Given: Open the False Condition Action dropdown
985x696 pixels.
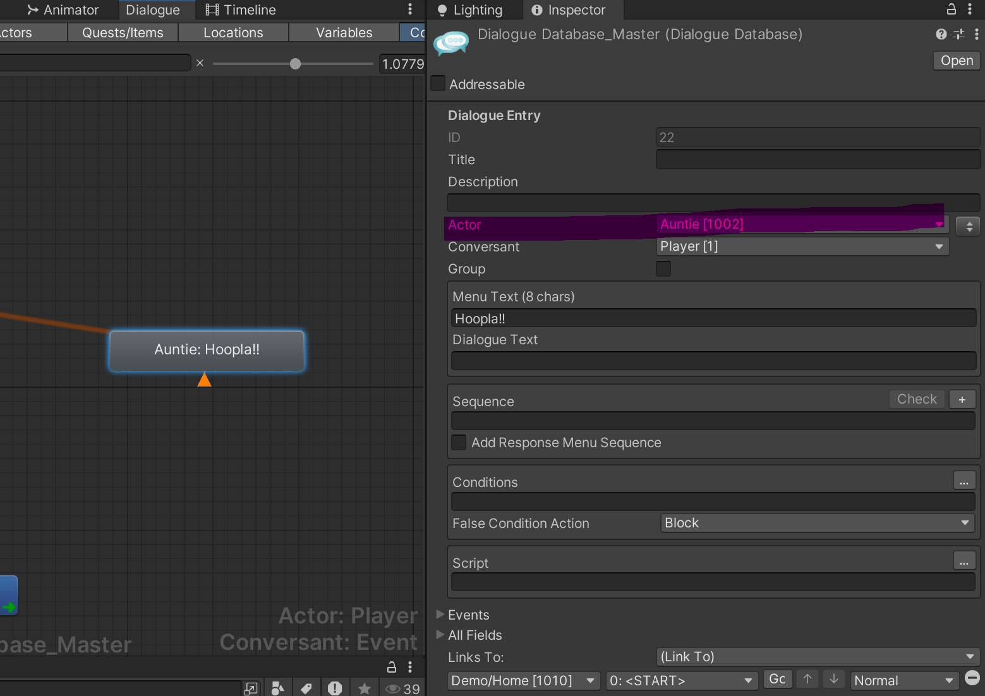Looking at the screenshot, I should (x=818, y=523).
